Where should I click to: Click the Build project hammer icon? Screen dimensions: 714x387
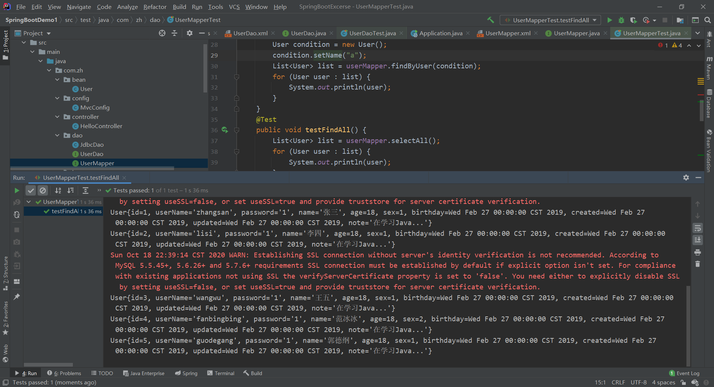tap(491, 20)
